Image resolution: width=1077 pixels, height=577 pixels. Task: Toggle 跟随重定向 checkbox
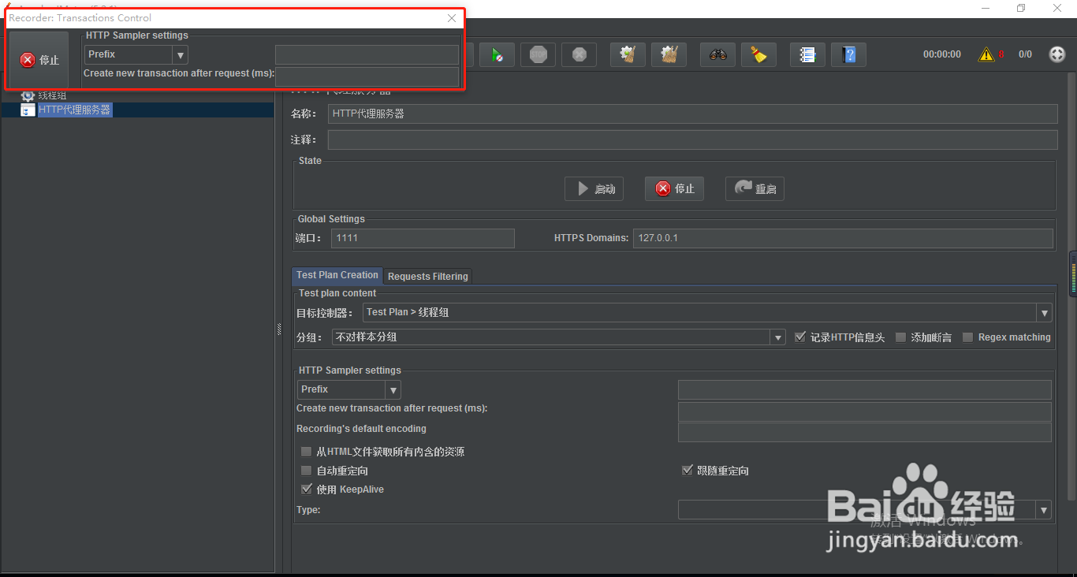click(x=687, y=471)
